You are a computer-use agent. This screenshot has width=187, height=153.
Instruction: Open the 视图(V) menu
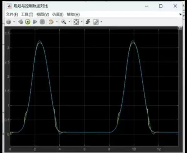[43, 14]
